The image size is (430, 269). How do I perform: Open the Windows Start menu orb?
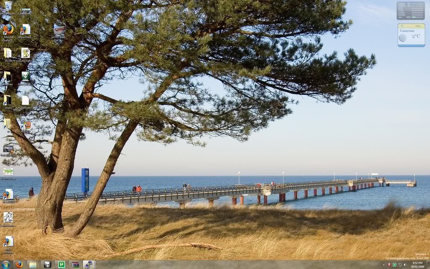[x=6, y=264]
